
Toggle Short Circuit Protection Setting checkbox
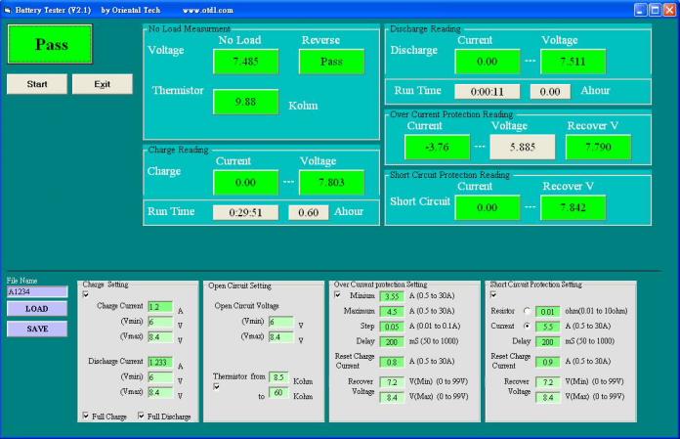coord(493,295)
